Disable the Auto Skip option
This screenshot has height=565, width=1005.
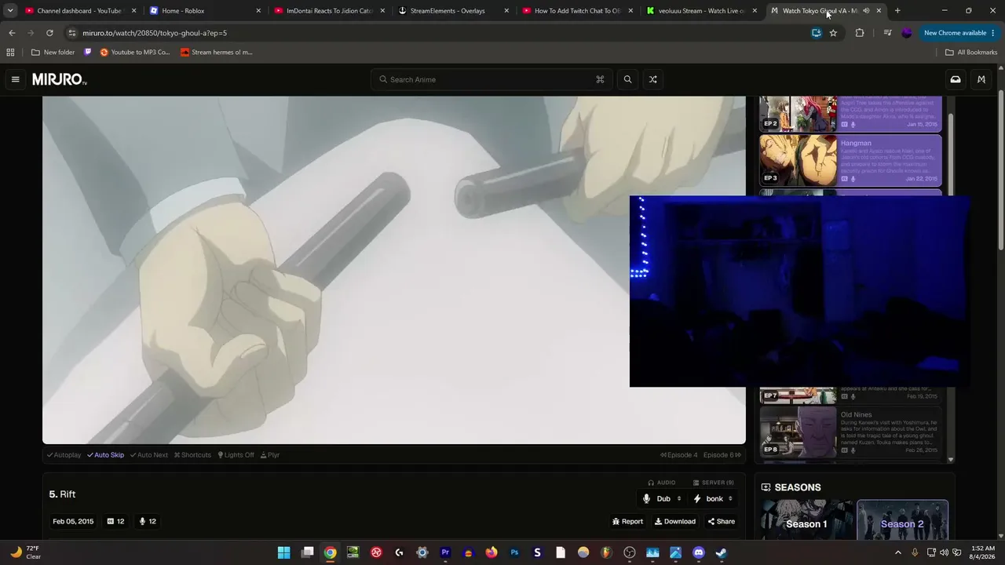(x=105, y=455)
